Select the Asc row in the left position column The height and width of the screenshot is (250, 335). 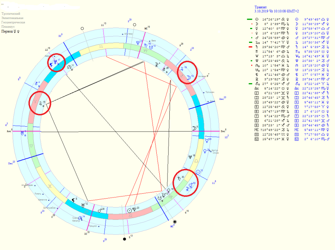pyautogui.click(x=268, y=88)
